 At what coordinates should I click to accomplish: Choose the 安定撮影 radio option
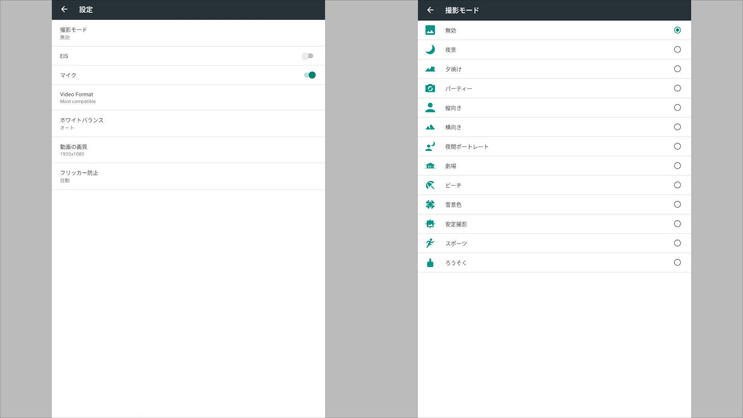677,224
